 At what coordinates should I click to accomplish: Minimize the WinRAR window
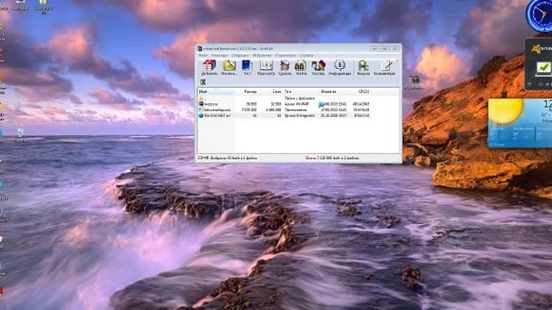coord(375,48)
